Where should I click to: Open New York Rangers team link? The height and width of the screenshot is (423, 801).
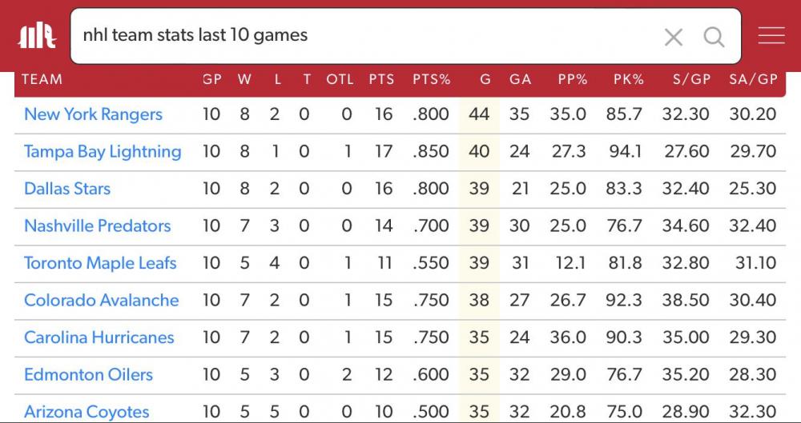coord(93,114)
